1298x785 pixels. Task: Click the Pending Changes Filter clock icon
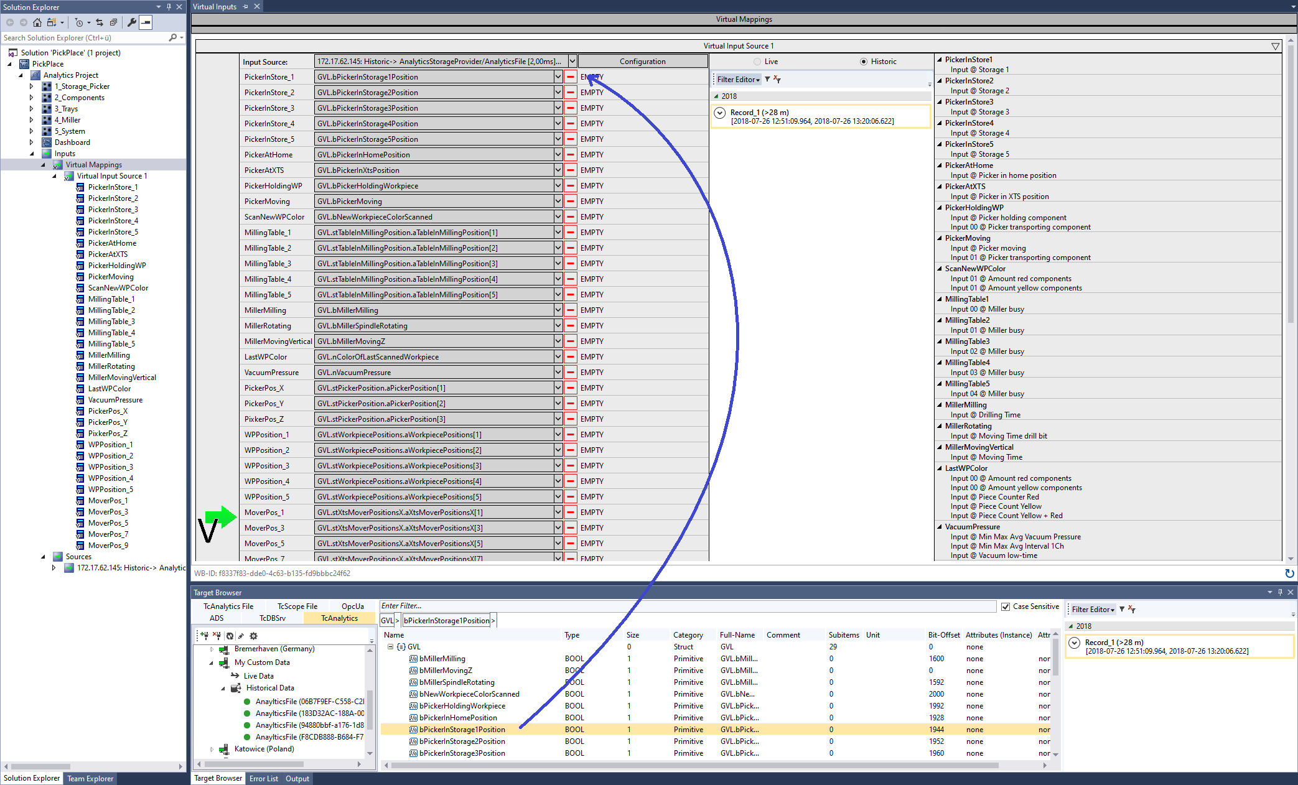79,22
